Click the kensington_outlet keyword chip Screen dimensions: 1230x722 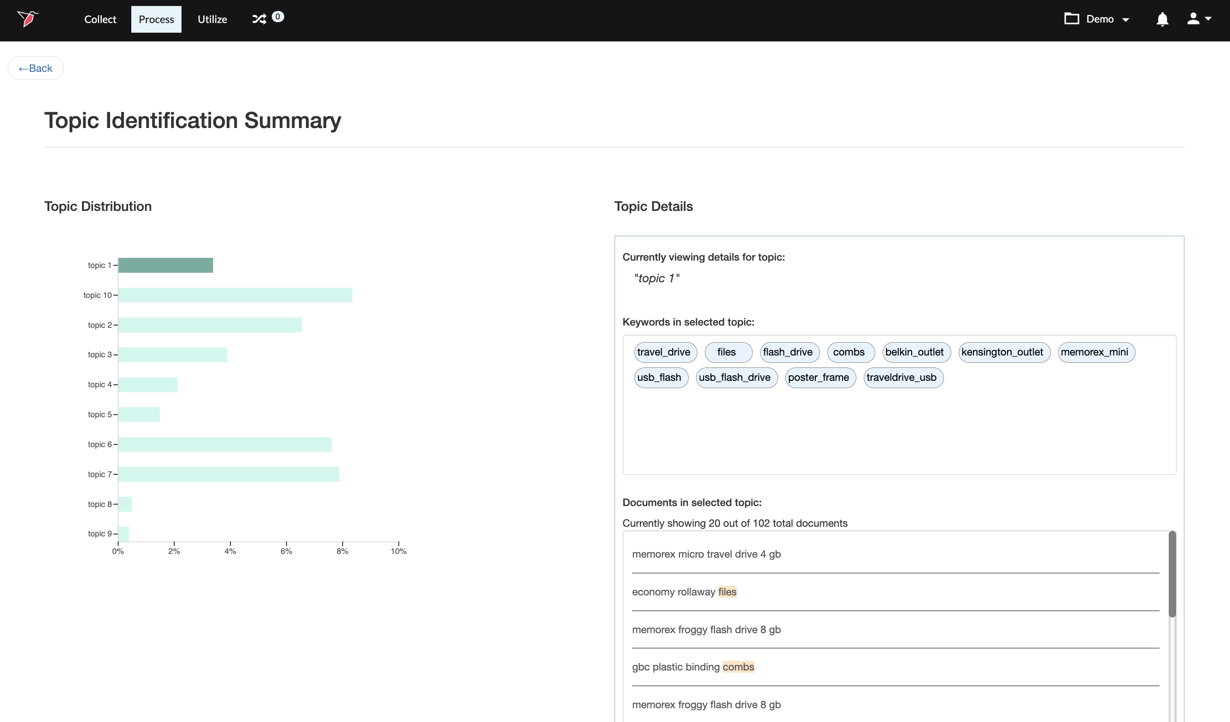click(1003, 352)
